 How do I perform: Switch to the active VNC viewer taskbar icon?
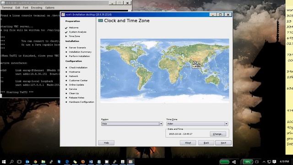point(130,162)
